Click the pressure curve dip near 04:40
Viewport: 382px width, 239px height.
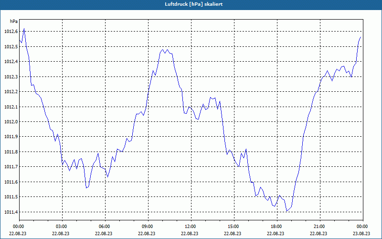click(x=86, y=188)
